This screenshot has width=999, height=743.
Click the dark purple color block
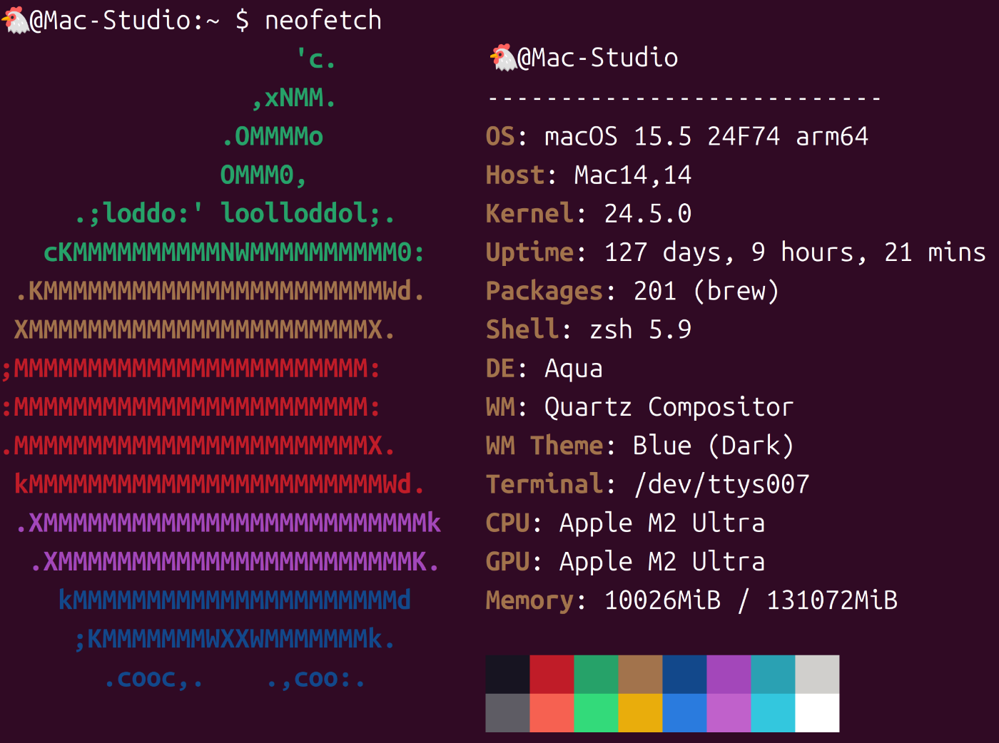click(729, 674)
